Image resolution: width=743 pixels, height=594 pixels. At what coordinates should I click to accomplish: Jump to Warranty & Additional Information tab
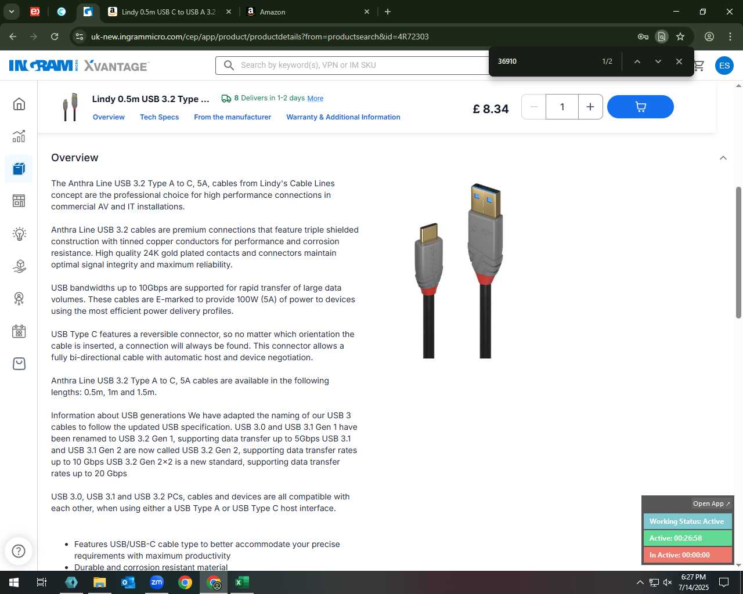tap(343, 117)
